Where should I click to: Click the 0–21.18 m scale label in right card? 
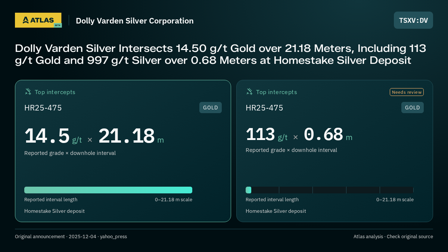pyautogui.click(x=395, y=199)
